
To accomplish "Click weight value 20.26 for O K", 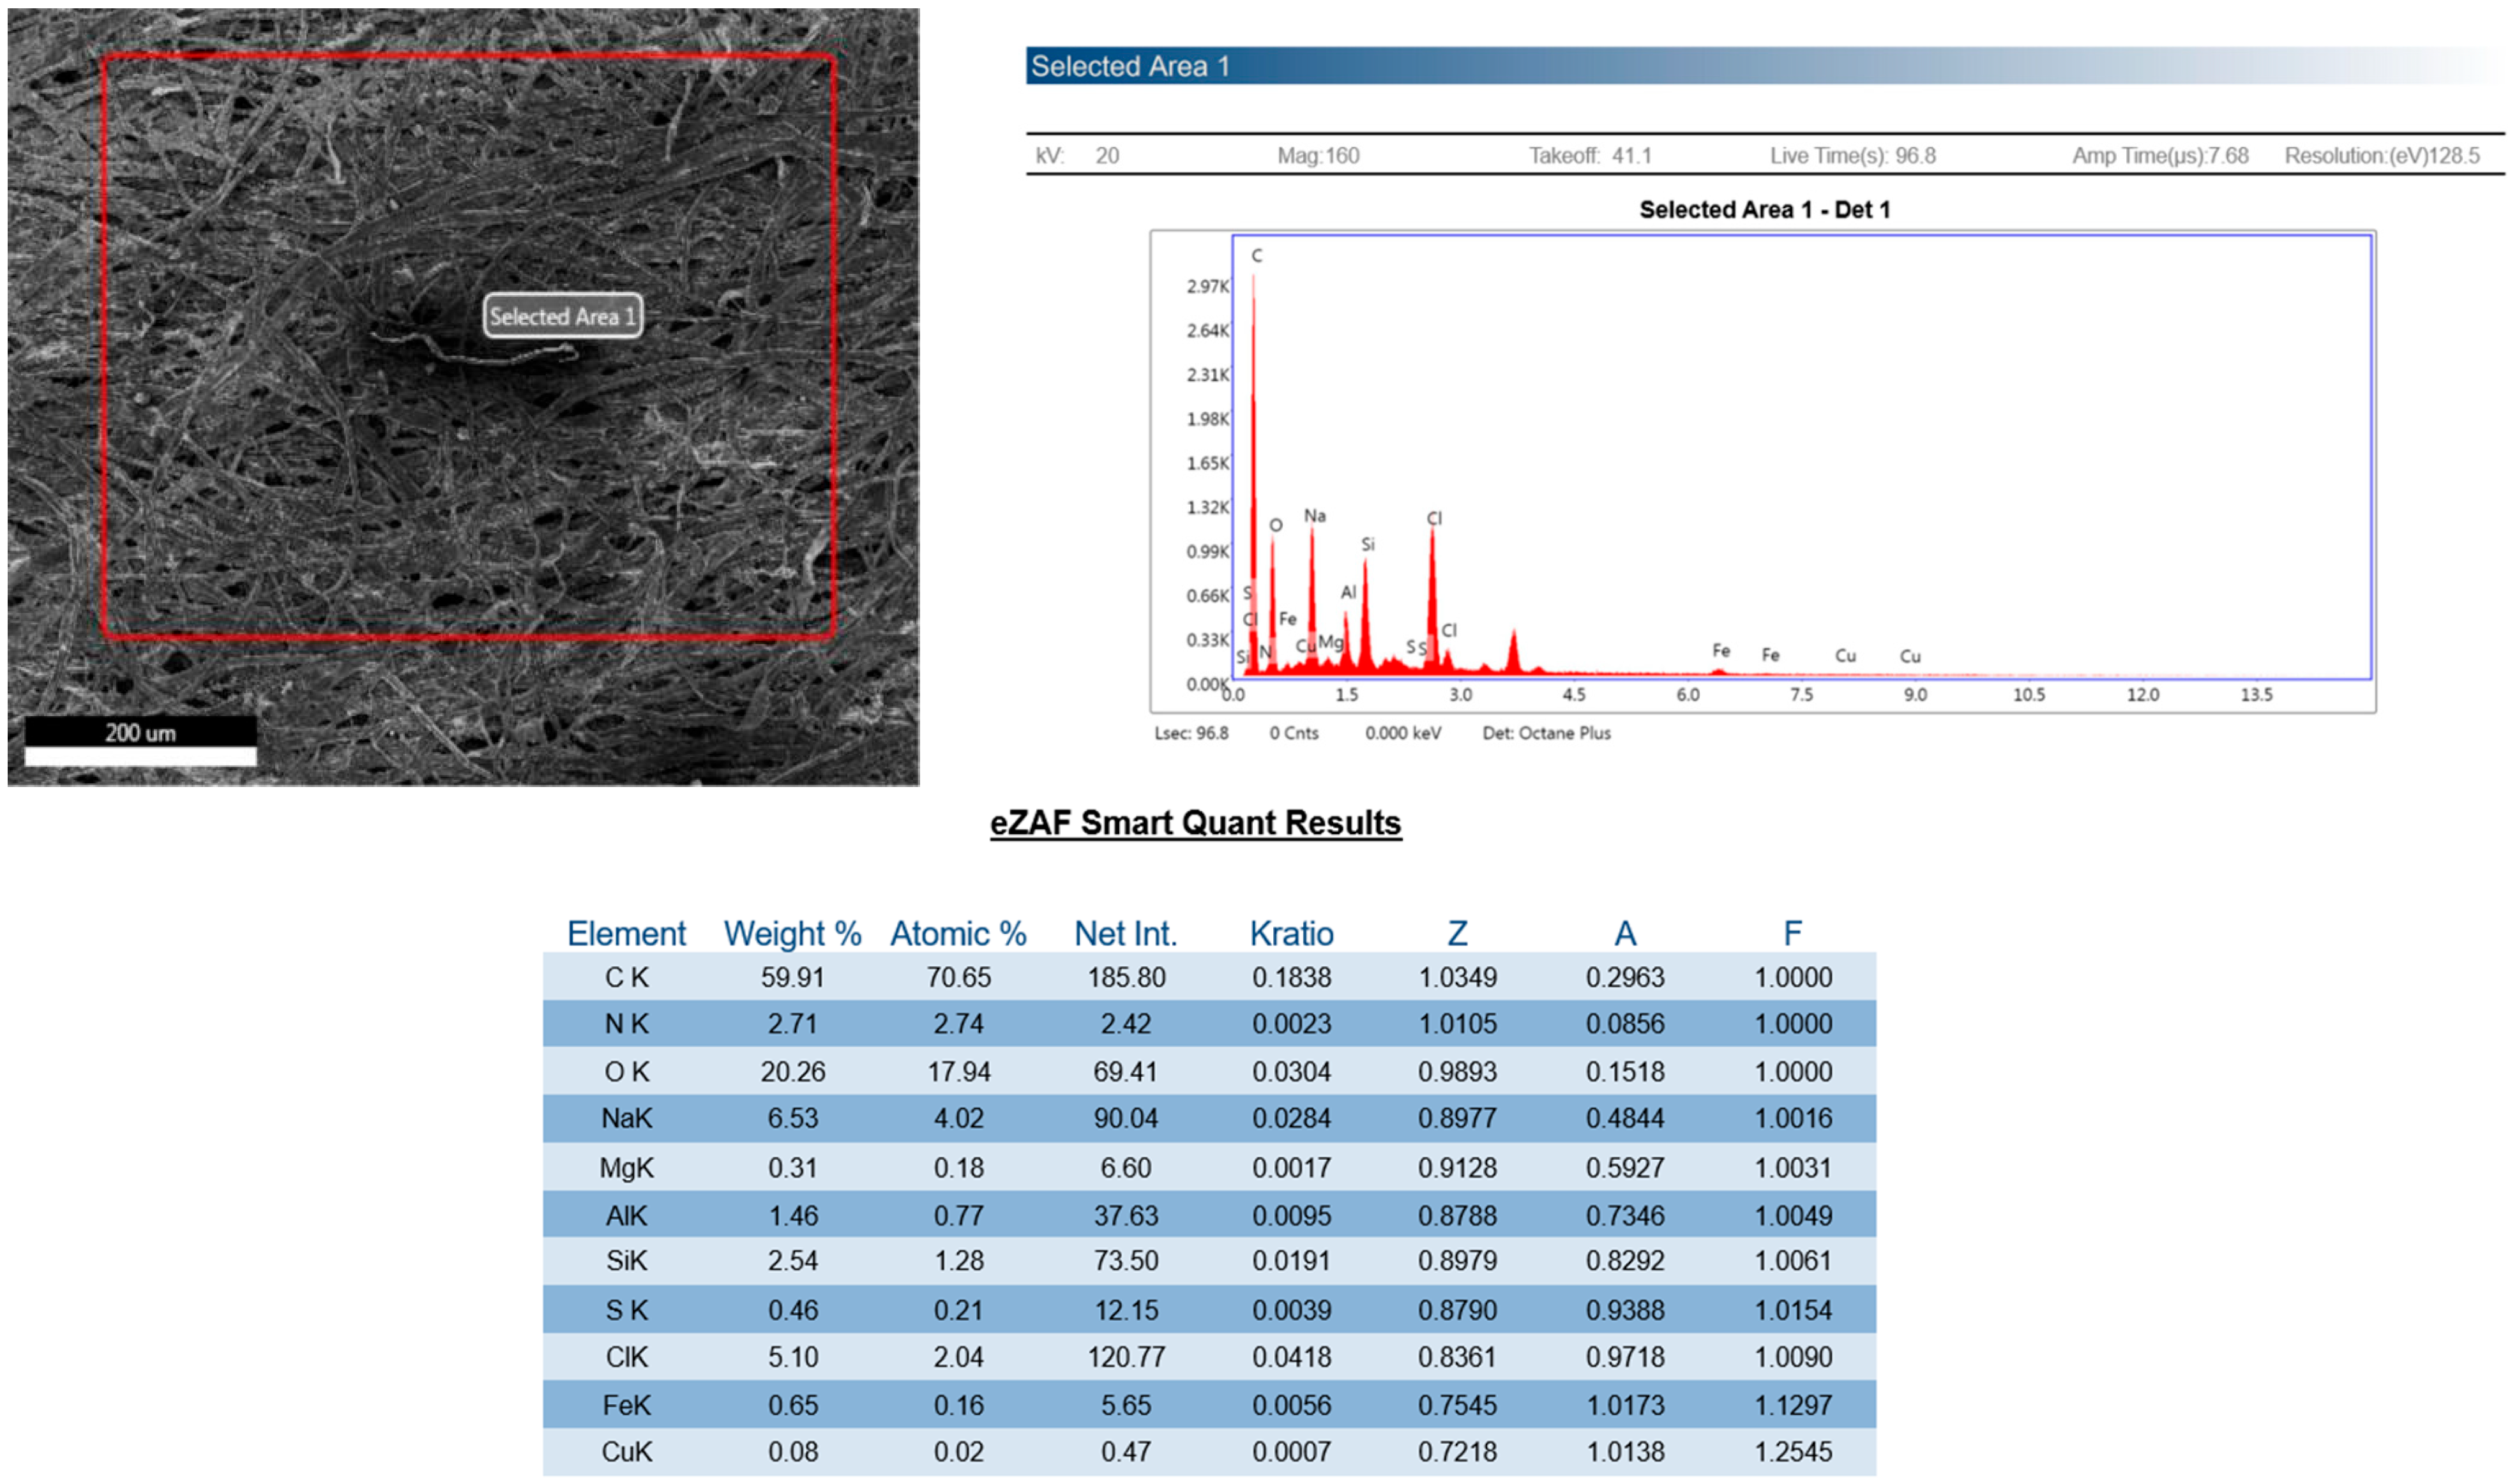I will click(x=792, y=1072).
